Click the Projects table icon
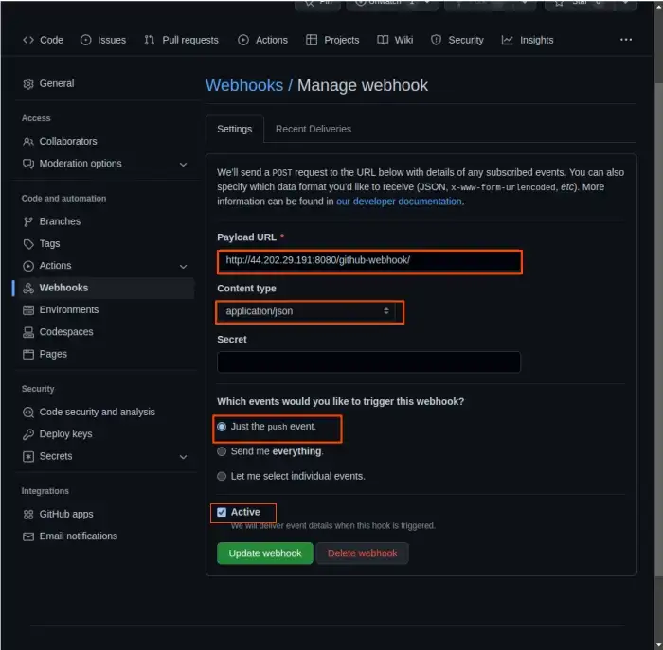 (312, 40)
